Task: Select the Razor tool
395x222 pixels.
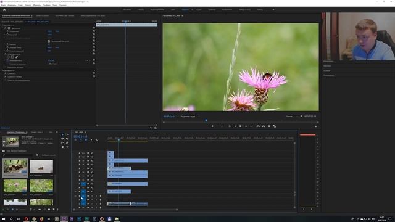Action: 67,139
